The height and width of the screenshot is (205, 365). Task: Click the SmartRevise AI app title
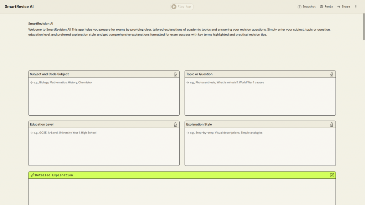19,6
